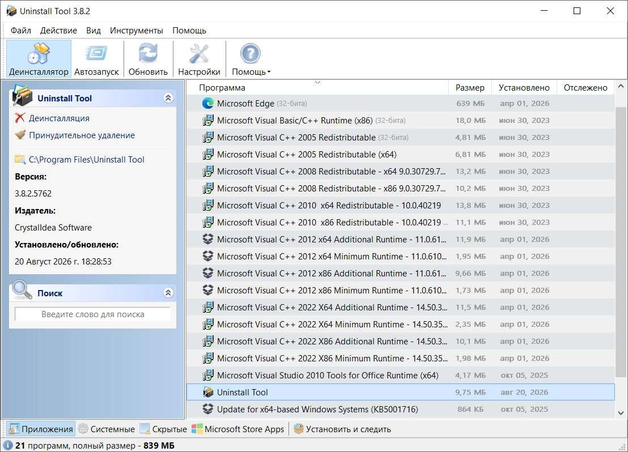Click install date окт 05, 2025 of KB5001716

coord(524,409)
